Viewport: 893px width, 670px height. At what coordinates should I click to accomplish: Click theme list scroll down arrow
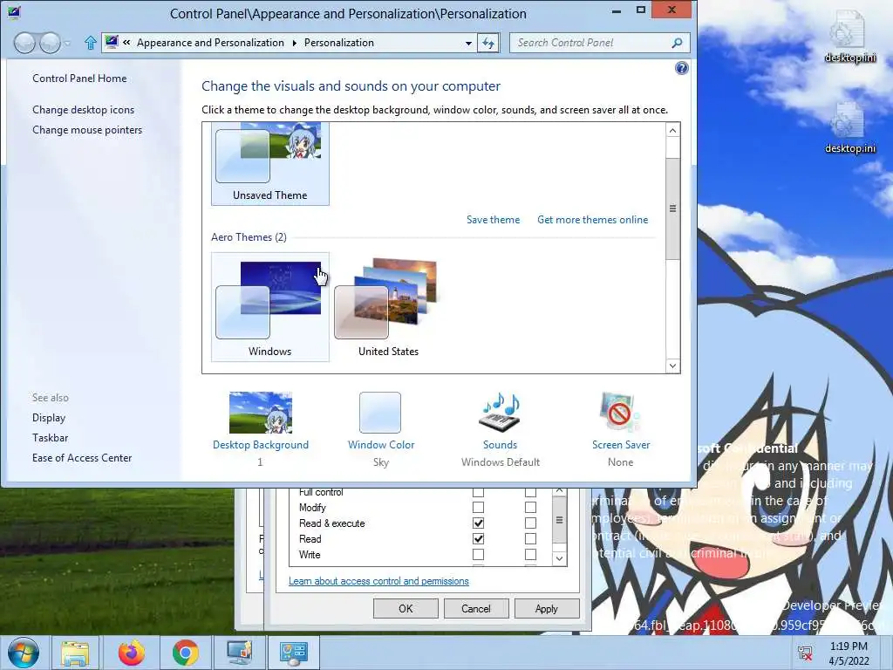pos(672,366)
